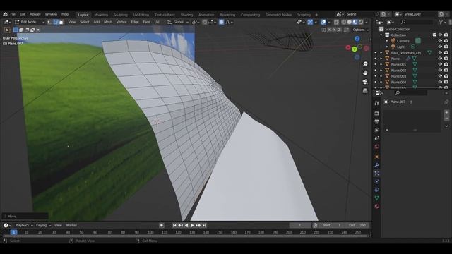Play the animation forward
The image size is (452, 254).
click(x=192, y=226)
